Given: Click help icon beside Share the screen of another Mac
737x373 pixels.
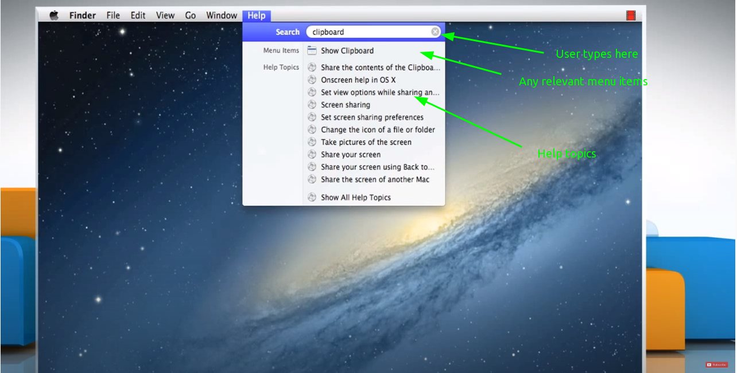Looking at the screenshot, I should [x=312, y=179].
